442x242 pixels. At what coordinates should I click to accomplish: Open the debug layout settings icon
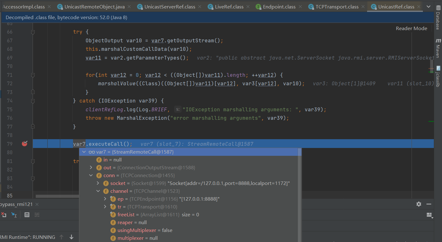click(429, 215)
